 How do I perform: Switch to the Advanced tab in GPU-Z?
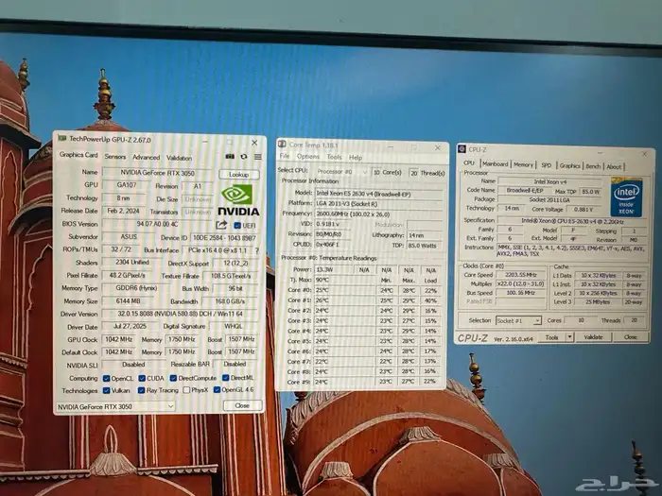click(146, 158)
